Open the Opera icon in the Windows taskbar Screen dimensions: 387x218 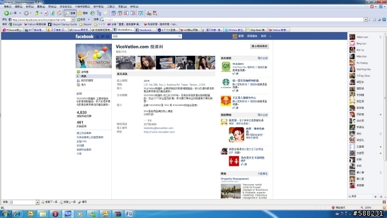[55, 214]
